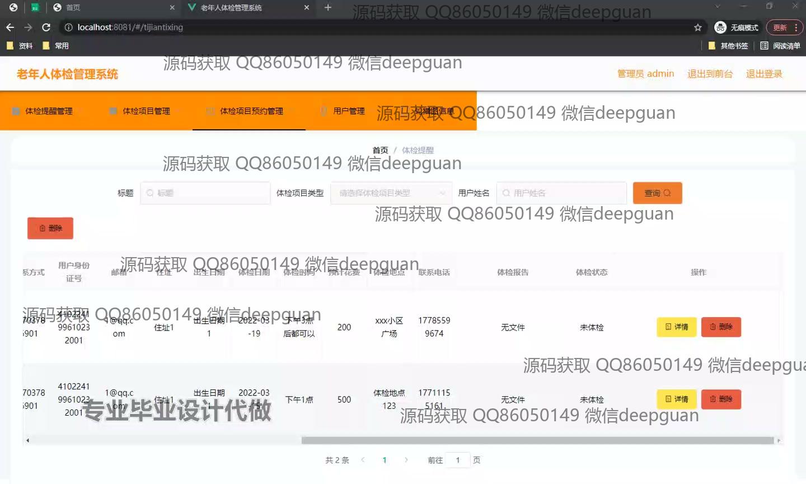Click the 体检状态 column header

click(x=592, y=272)
